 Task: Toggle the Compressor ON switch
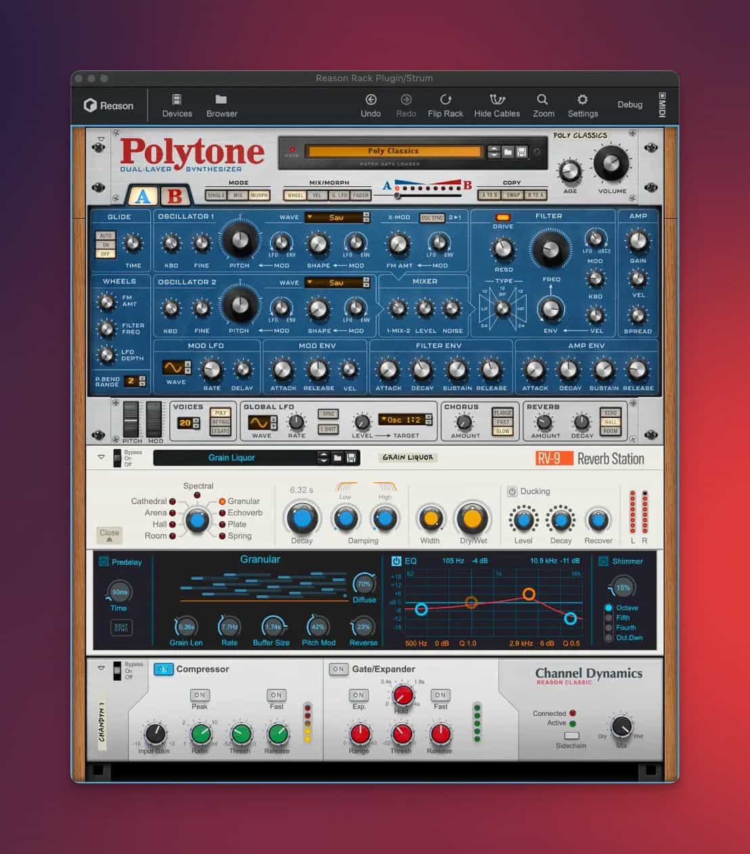click(x=163, y=669)
